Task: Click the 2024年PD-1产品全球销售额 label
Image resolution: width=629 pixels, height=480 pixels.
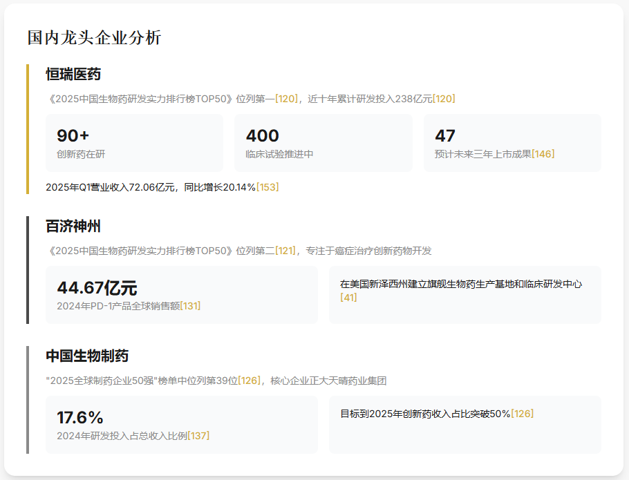Action: click(118, 306)
